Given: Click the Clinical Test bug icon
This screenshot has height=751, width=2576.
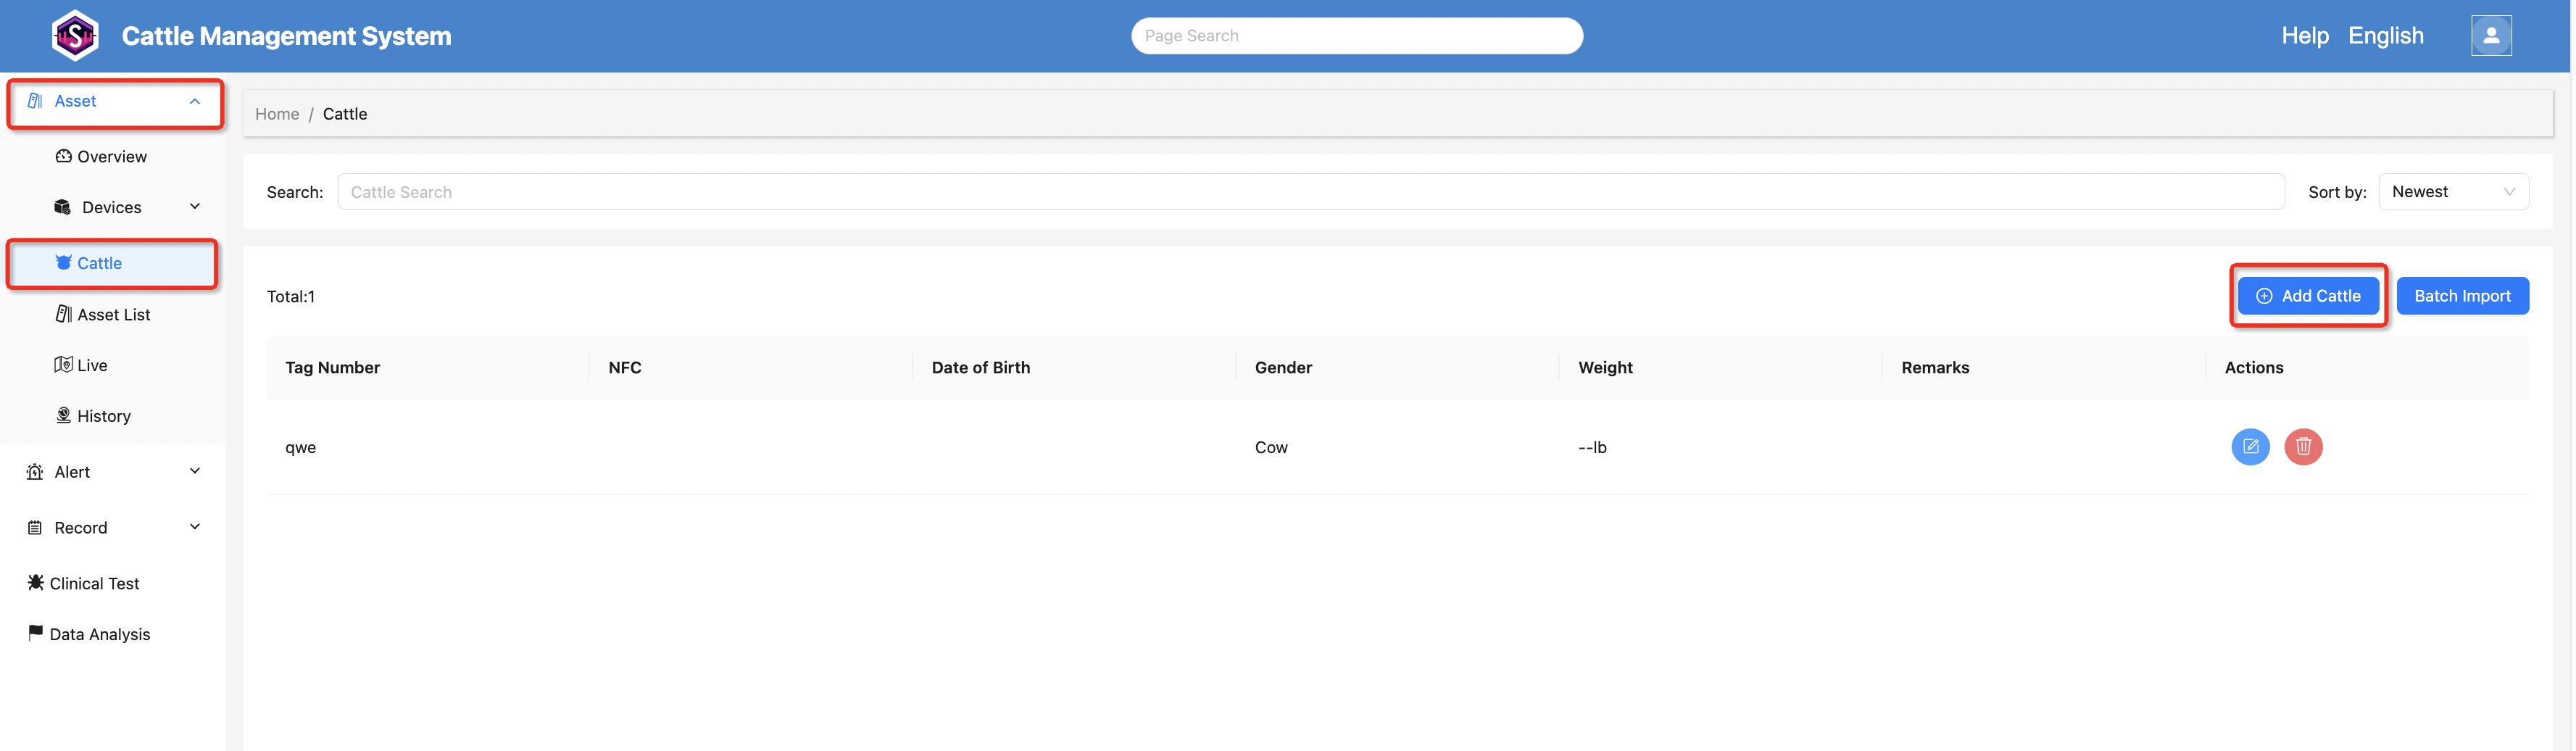Looking at the screenshot, I should click(36, 582).
